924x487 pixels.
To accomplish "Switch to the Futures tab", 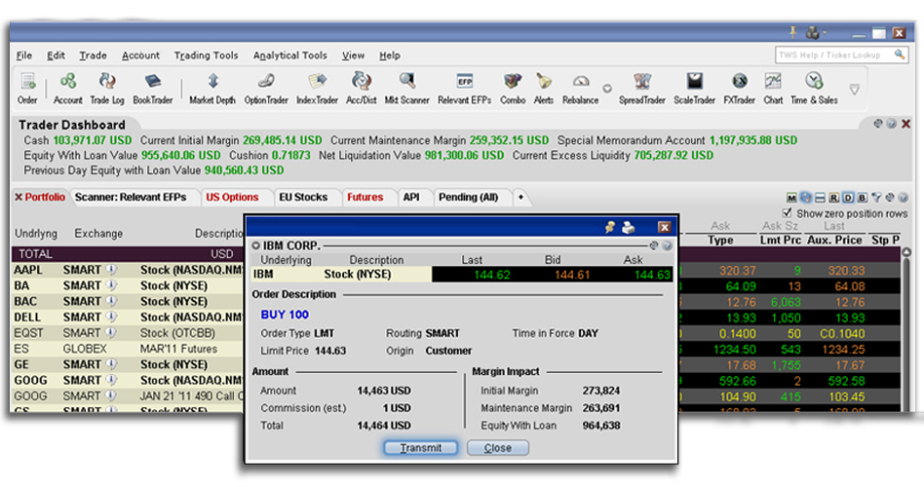I will click(x=365, y=198).
